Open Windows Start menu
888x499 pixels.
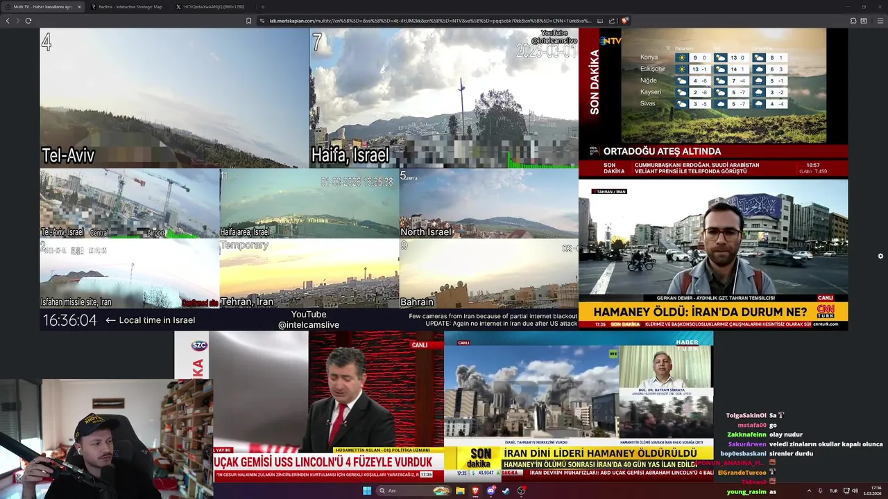(367, 491)
